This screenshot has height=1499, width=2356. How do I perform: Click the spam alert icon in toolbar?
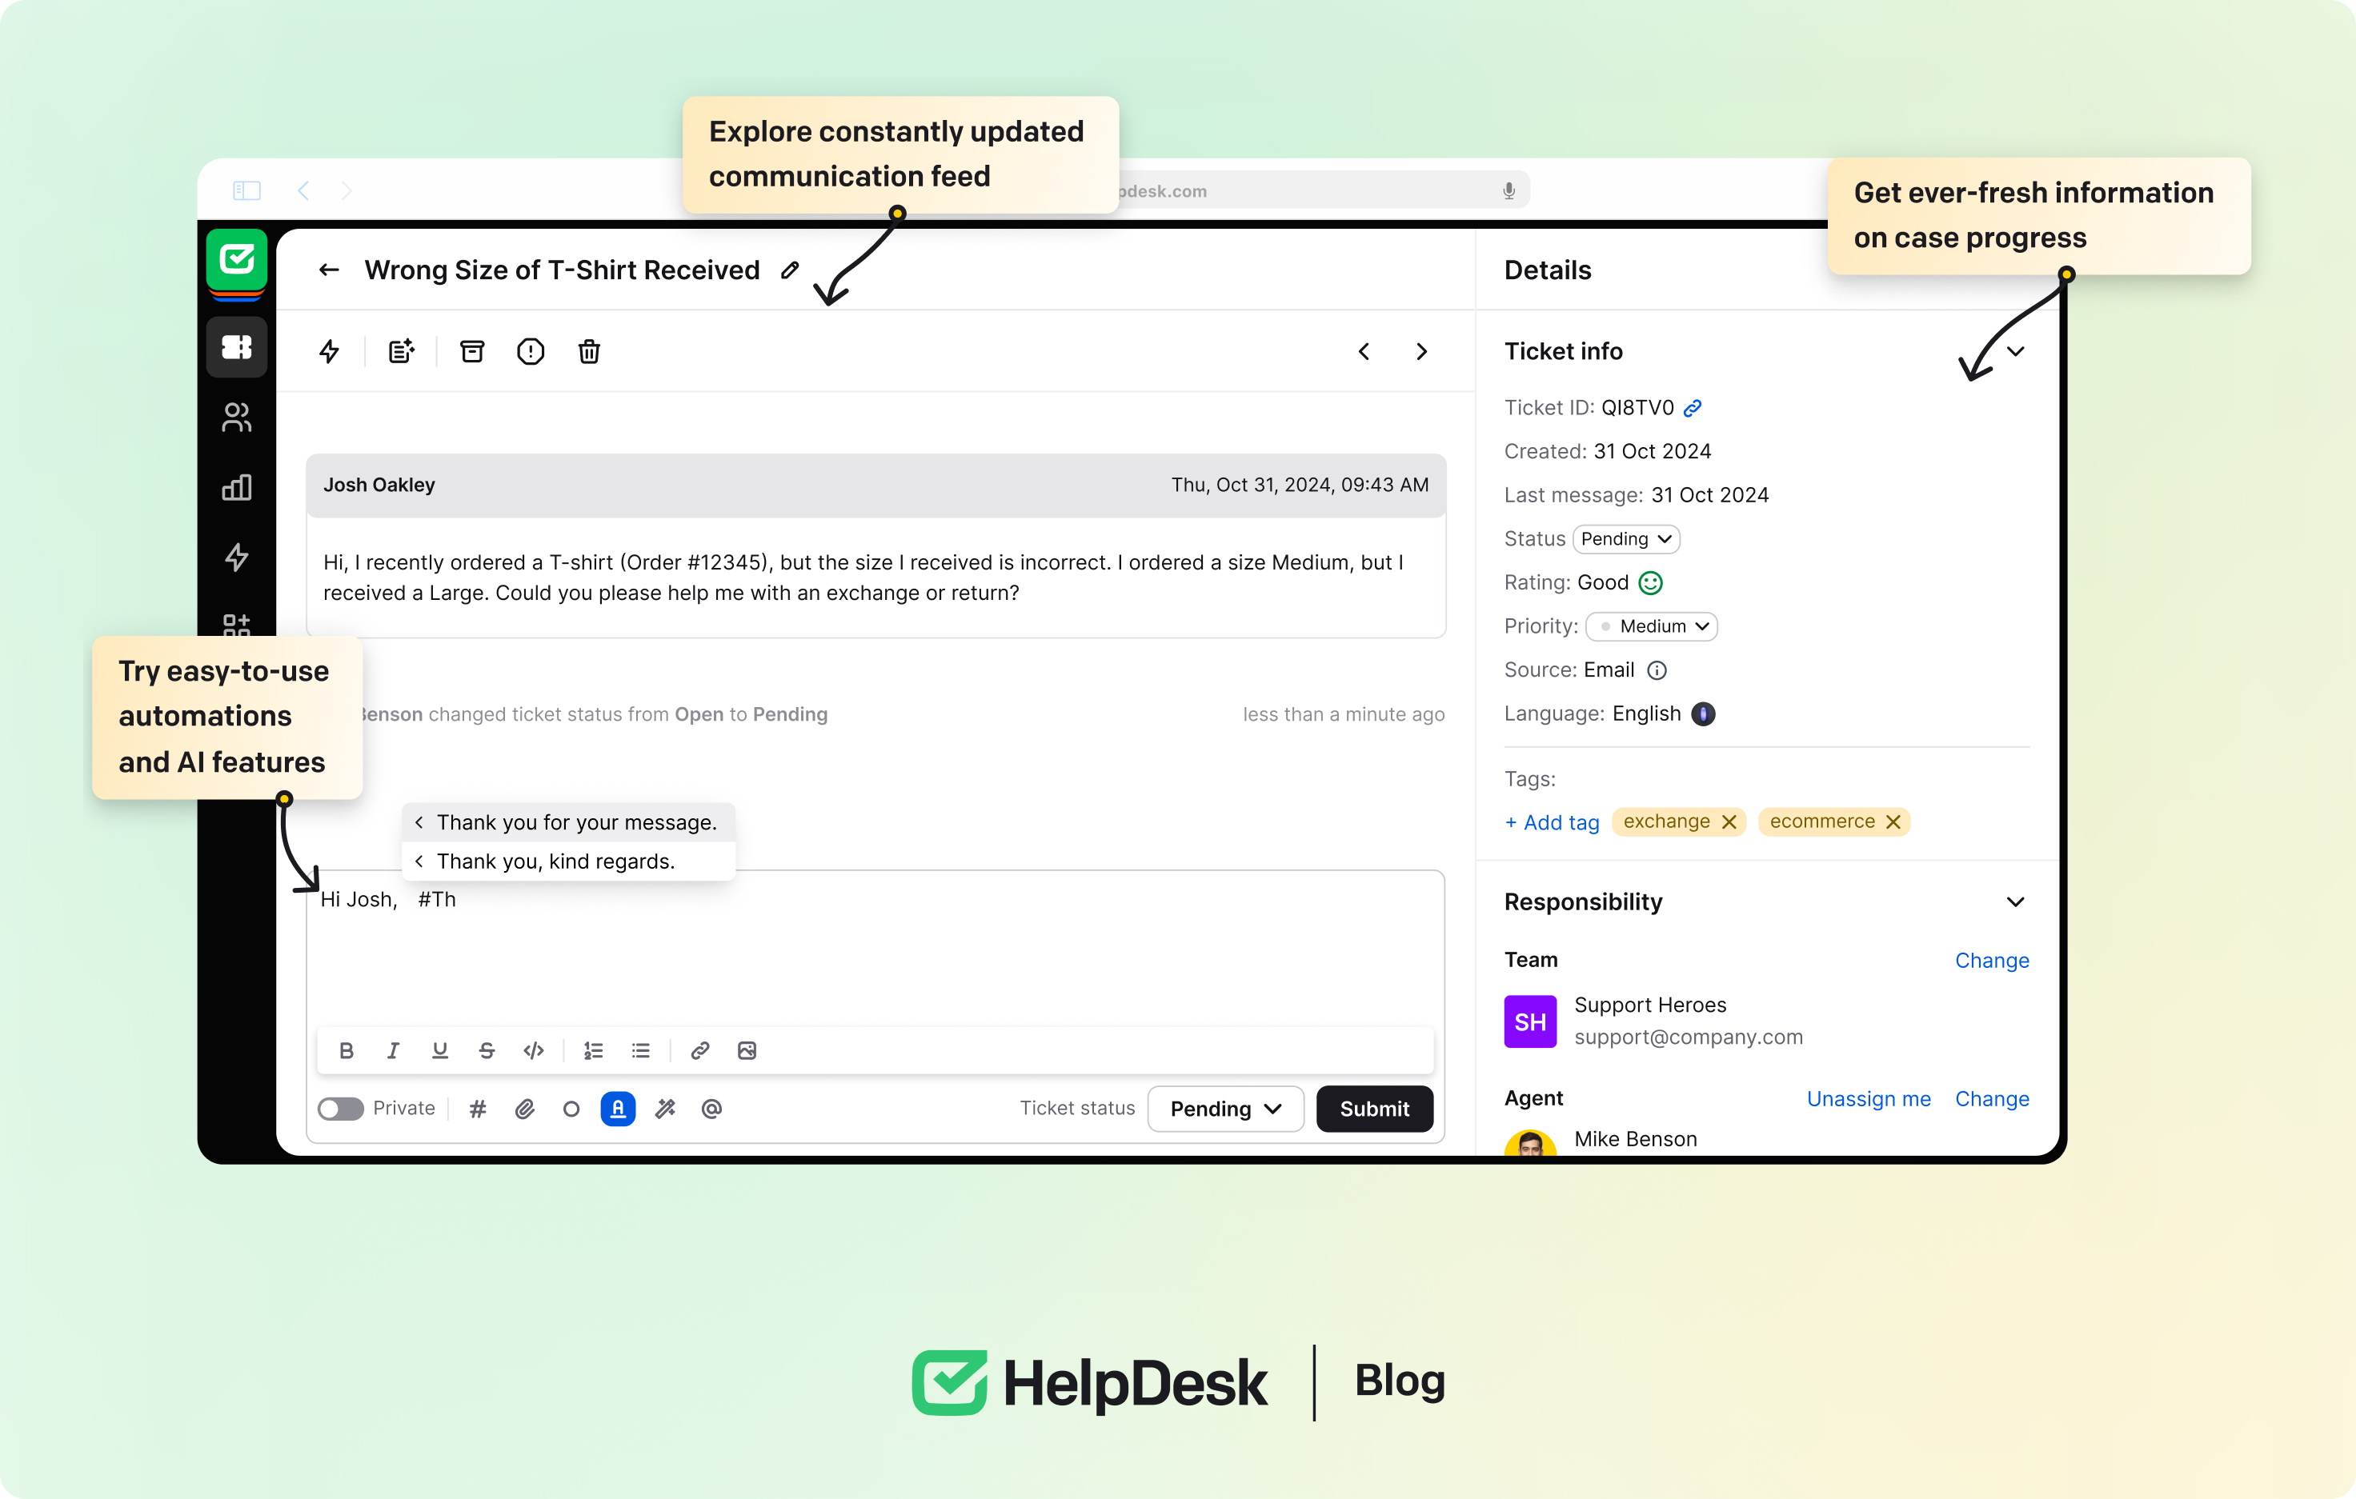[x=531, y=351]
